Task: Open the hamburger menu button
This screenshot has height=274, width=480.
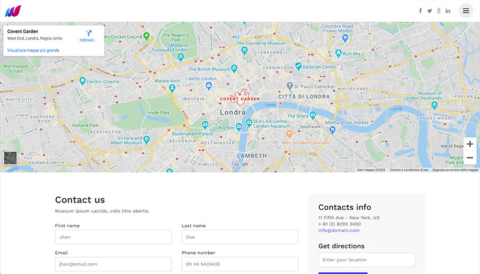Action: (466, 11)
